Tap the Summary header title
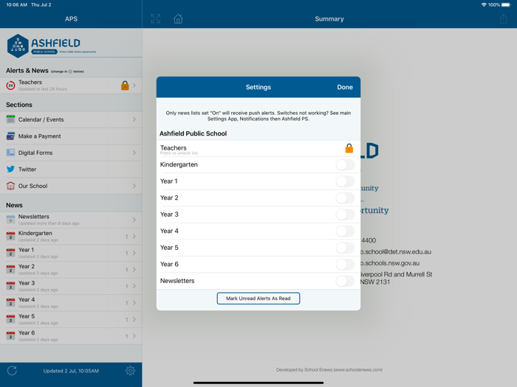Screen dimensions: 517x387 point(329,18)
